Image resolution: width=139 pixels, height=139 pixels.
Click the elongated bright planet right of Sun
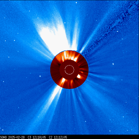[113, 64]
